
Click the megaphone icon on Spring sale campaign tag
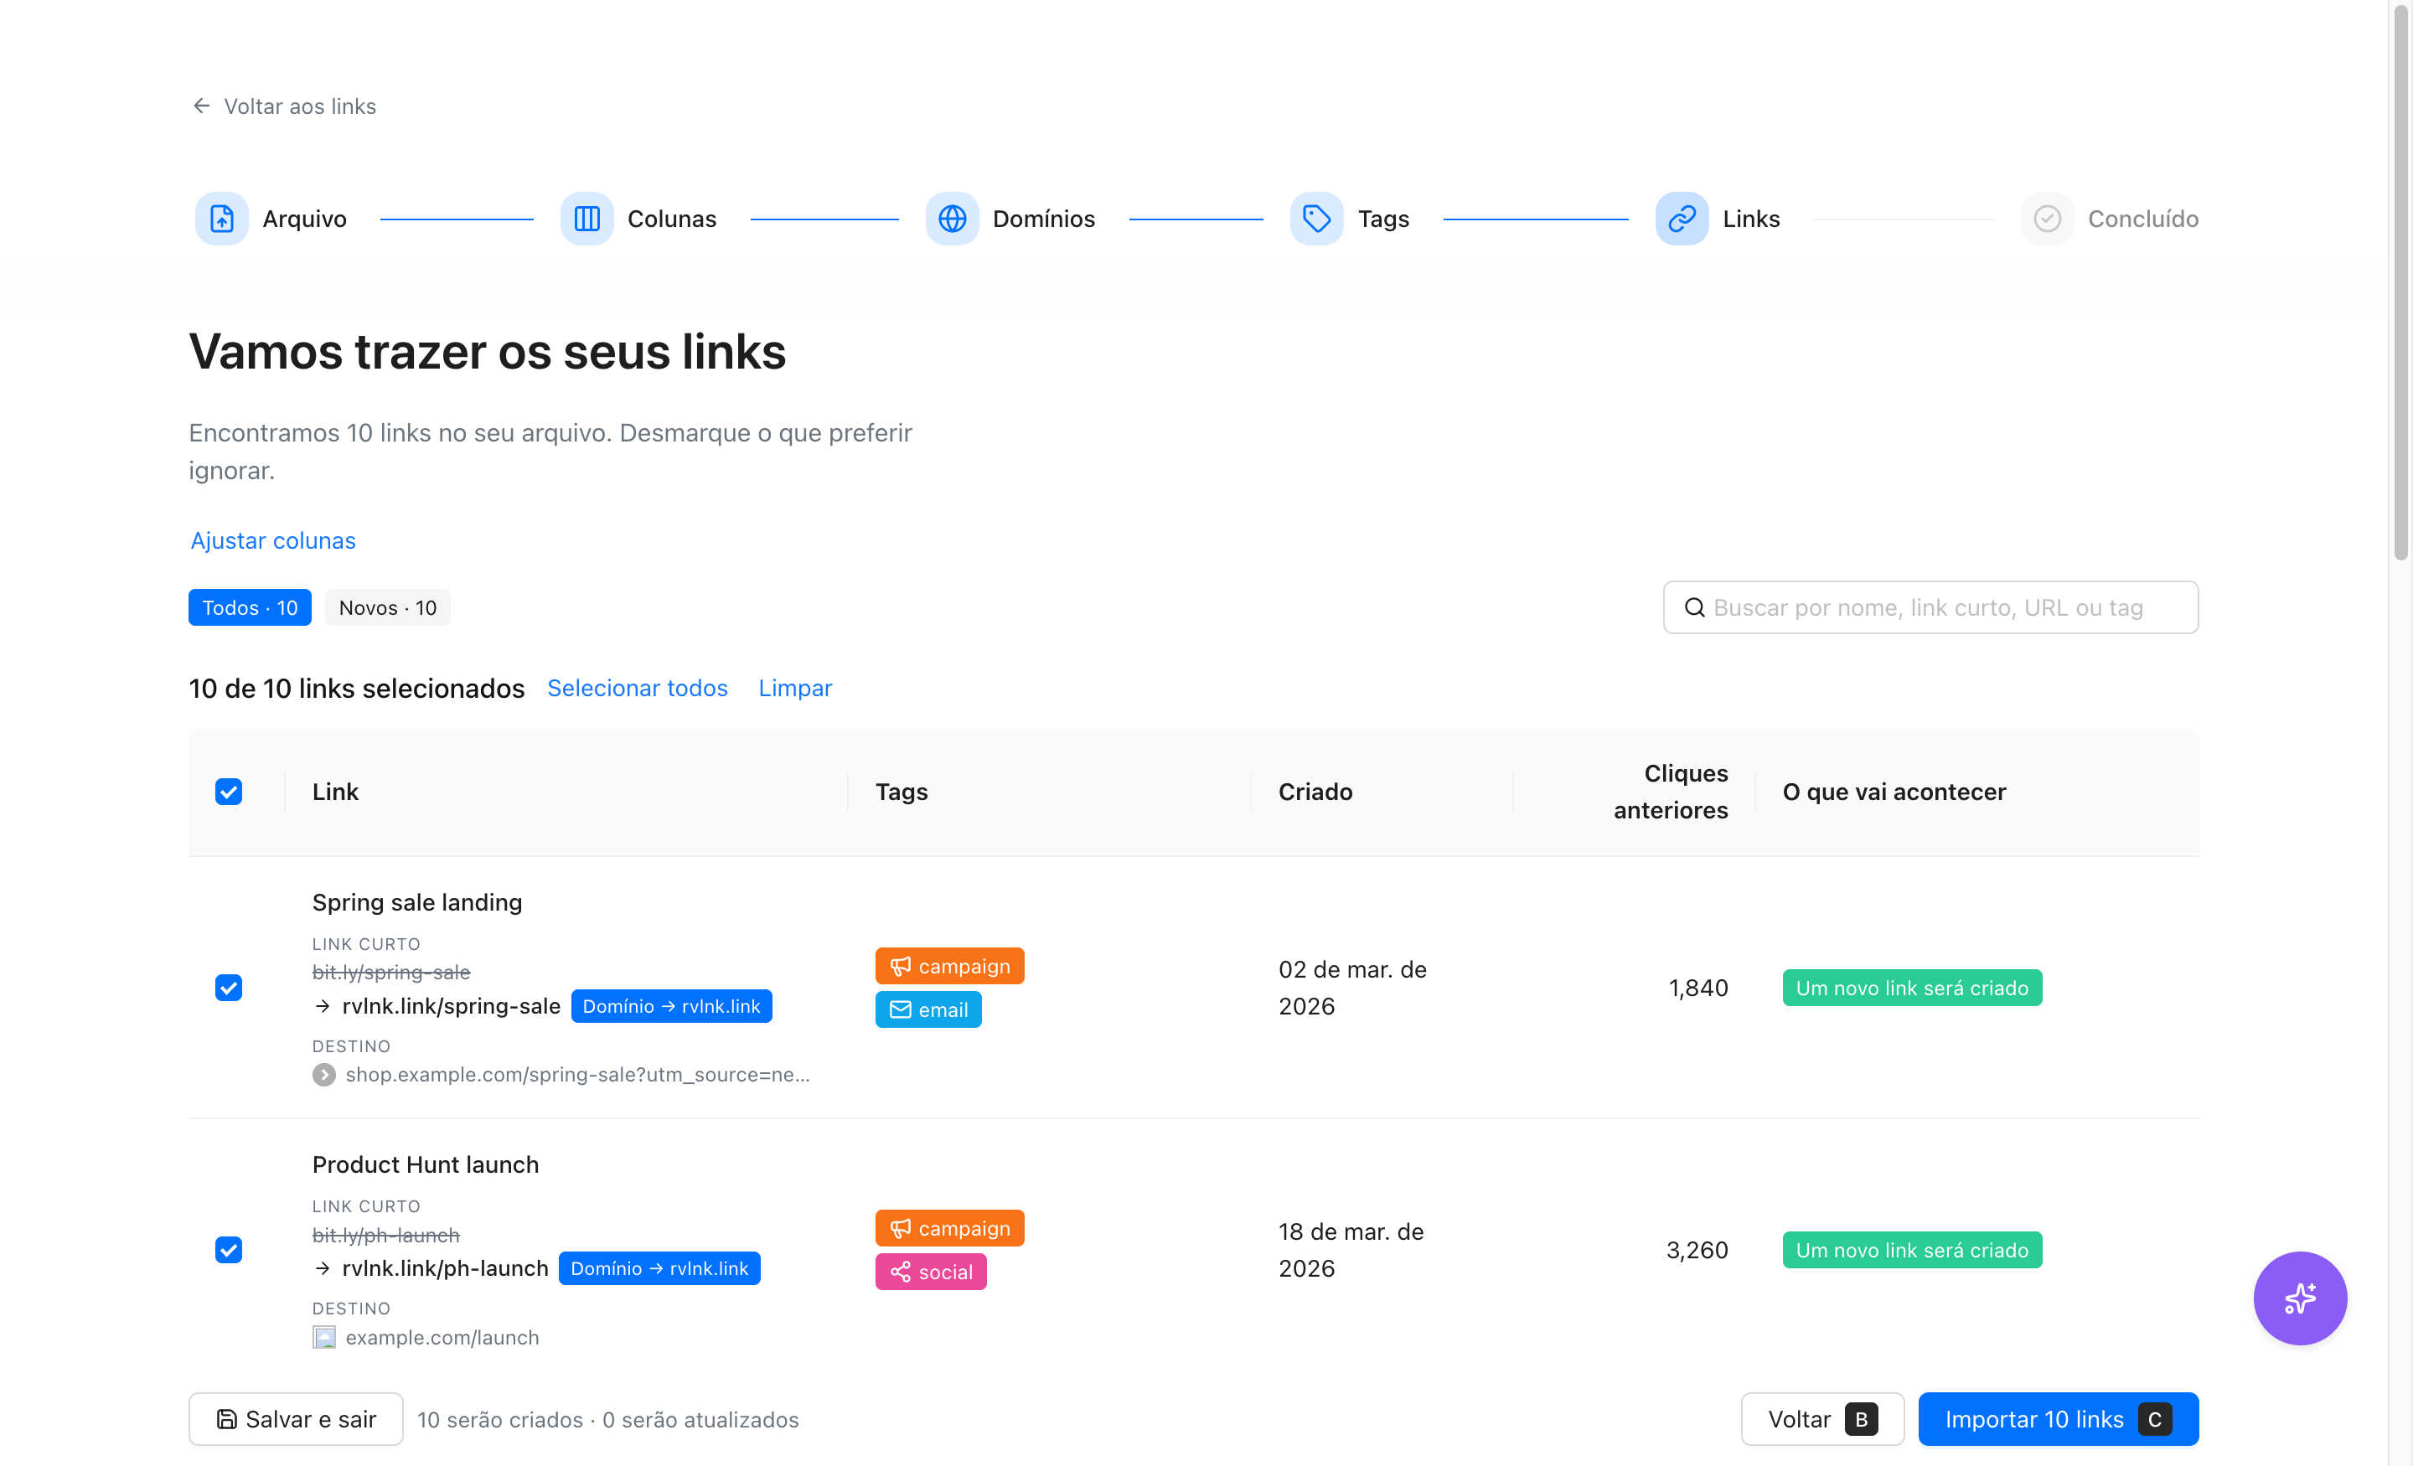[900, 967]
